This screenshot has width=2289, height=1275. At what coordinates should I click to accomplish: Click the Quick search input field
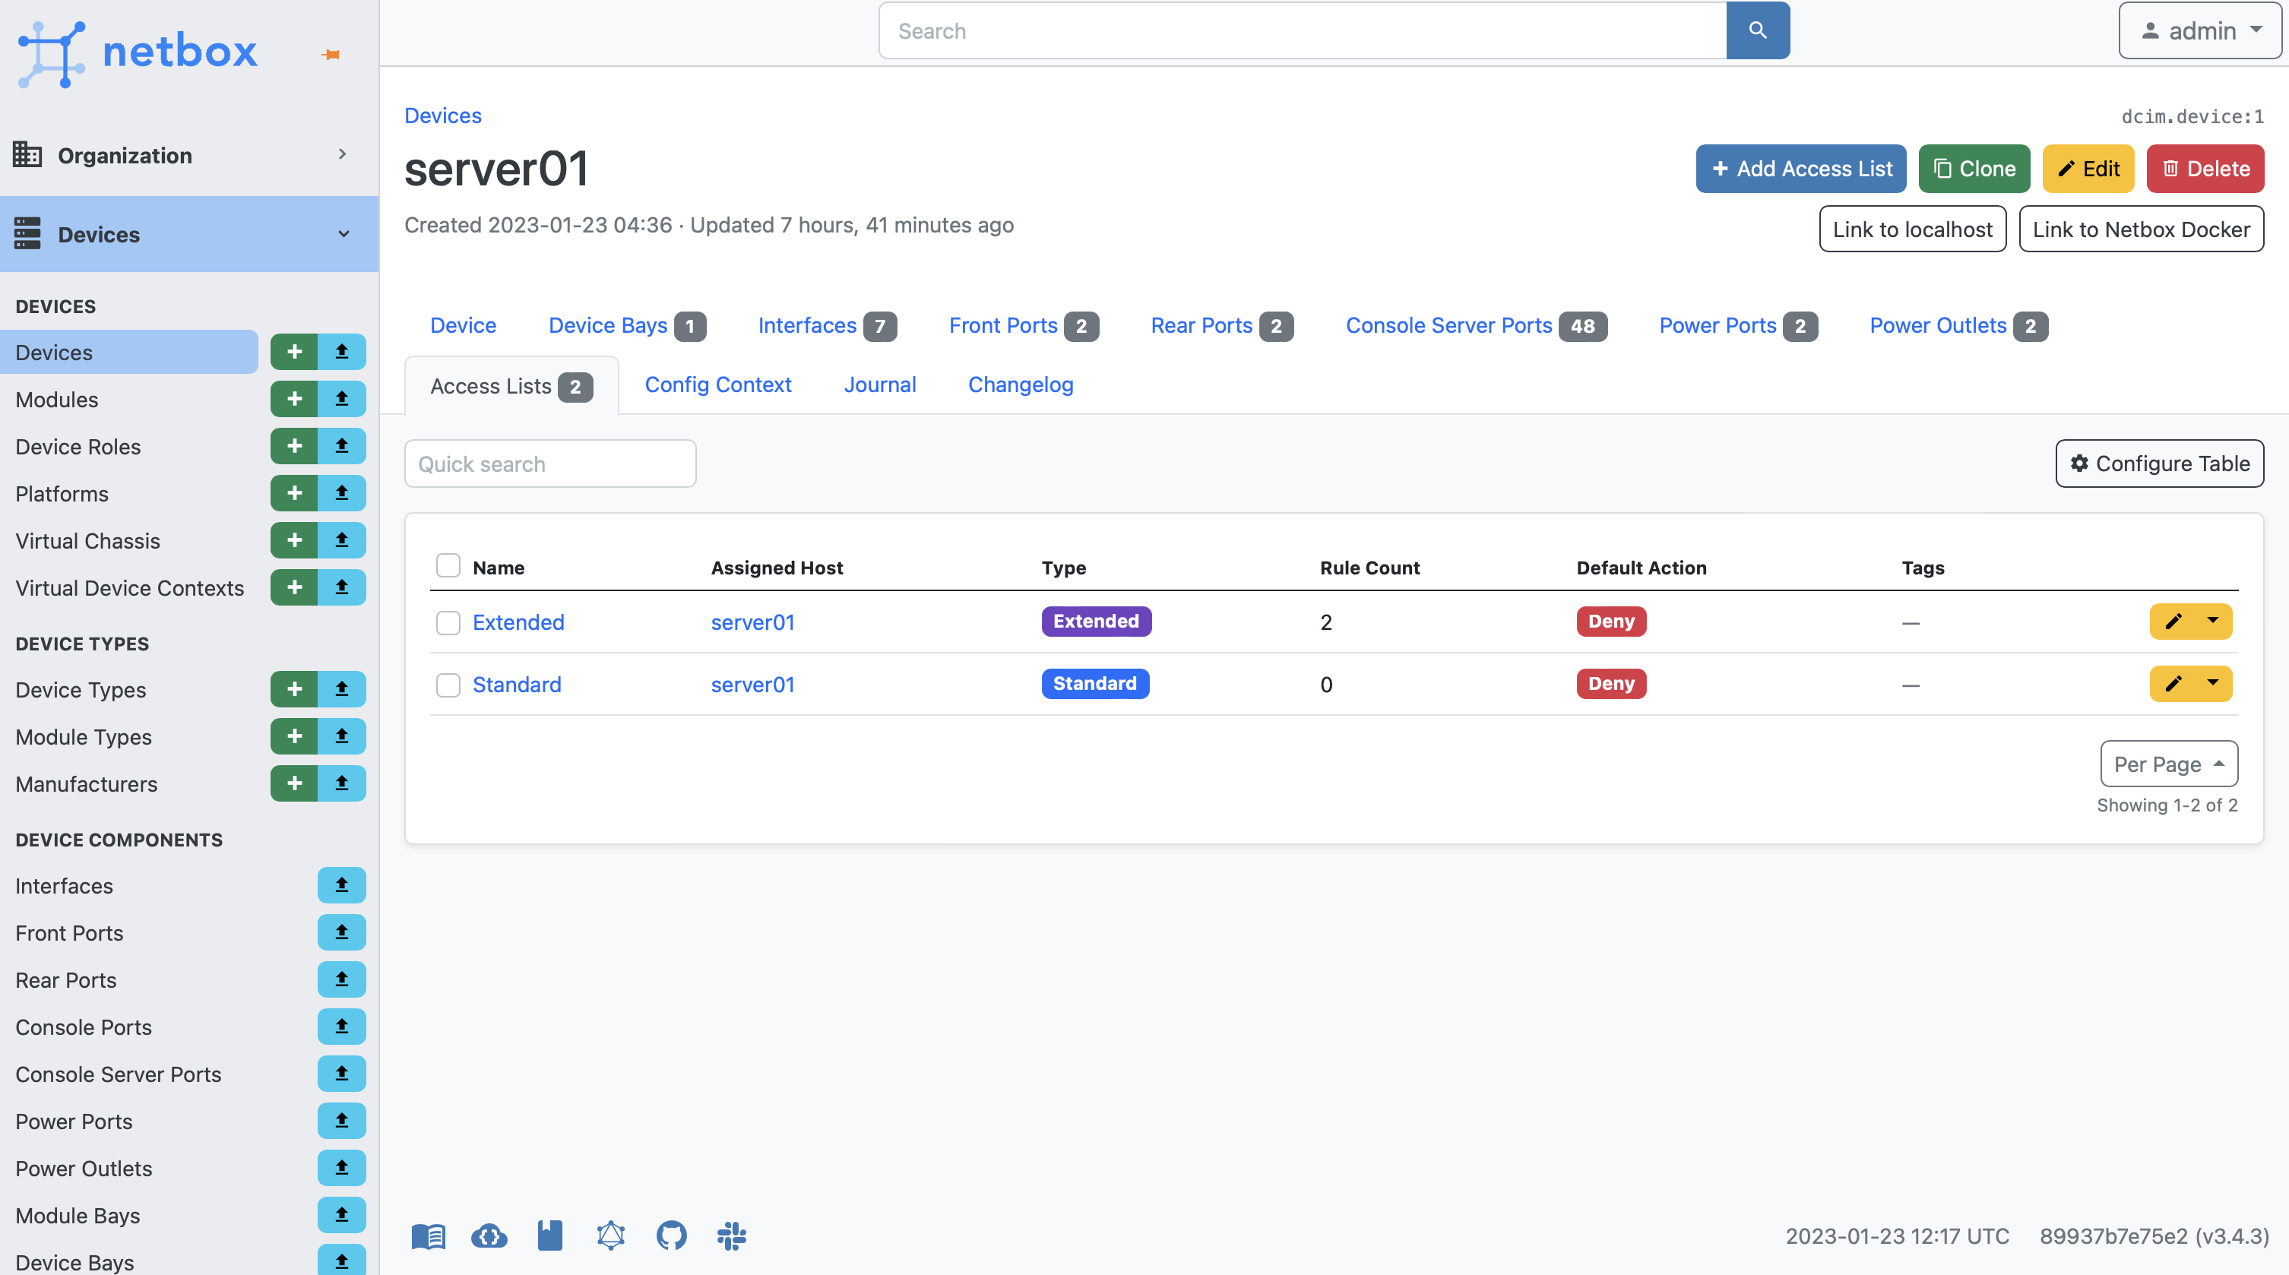(549, 463)
